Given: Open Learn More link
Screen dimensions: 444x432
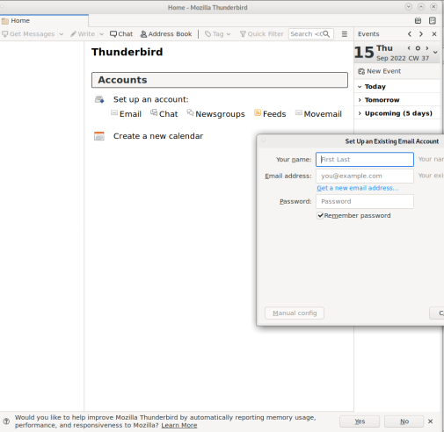Looking at the screenshot, I should pos(179,425).
